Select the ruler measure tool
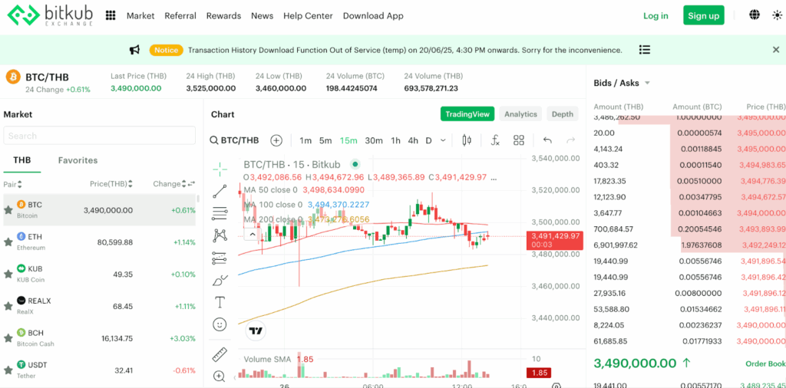Viewport: 786px width, 388px height. (220, 354)
